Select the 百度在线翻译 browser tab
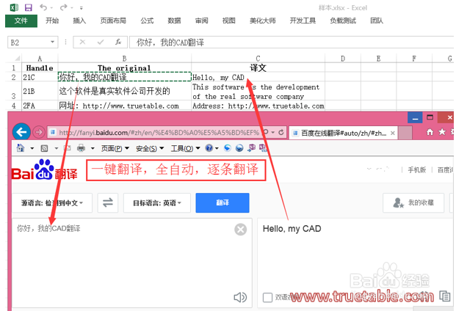Screen dimensions: 456x311 click(343, 133)
